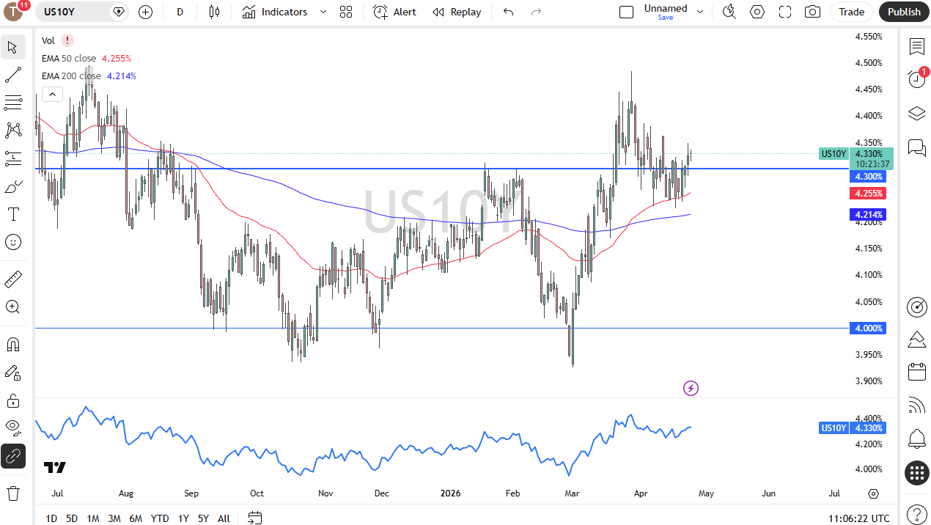The image size is (931, 525).
Task: Open the products grid menu
Action: [916, 473]
